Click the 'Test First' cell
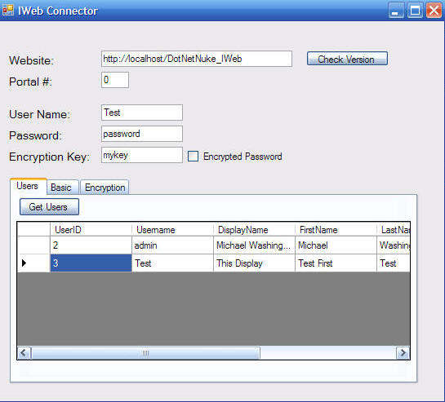Viewport: 445px width, 402px height. tap(336, 263)
